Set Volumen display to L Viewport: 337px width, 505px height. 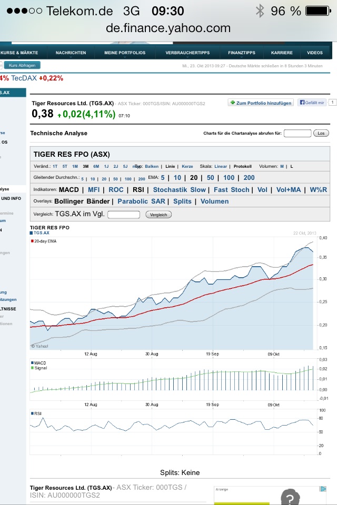click(291, 166)
